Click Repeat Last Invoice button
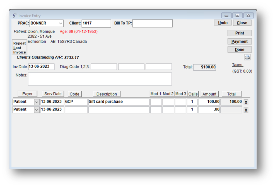 pyautogui.click(x=20, y=47)
